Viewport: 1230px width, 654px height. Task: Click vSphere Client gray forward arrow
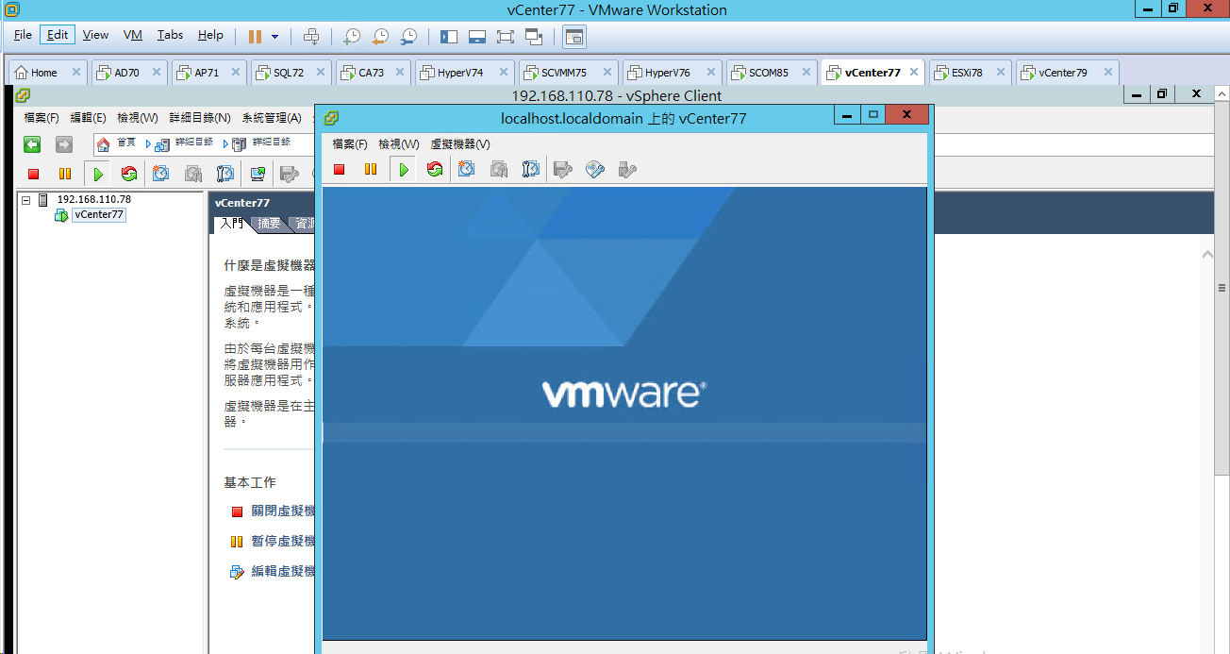pos(64,144)
